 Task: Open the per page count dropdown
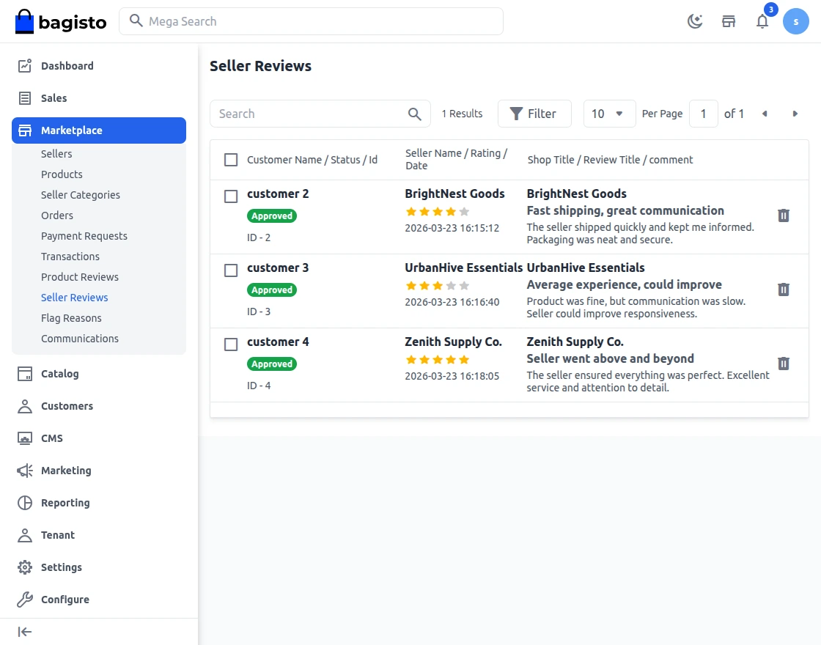click(609, 114)
